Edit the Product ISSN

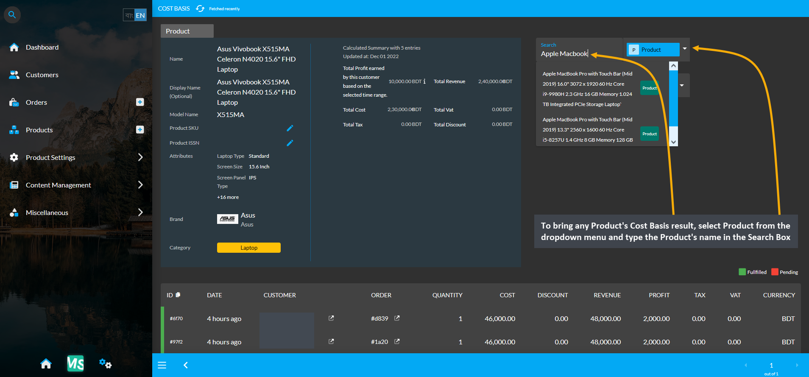[290, 143]
